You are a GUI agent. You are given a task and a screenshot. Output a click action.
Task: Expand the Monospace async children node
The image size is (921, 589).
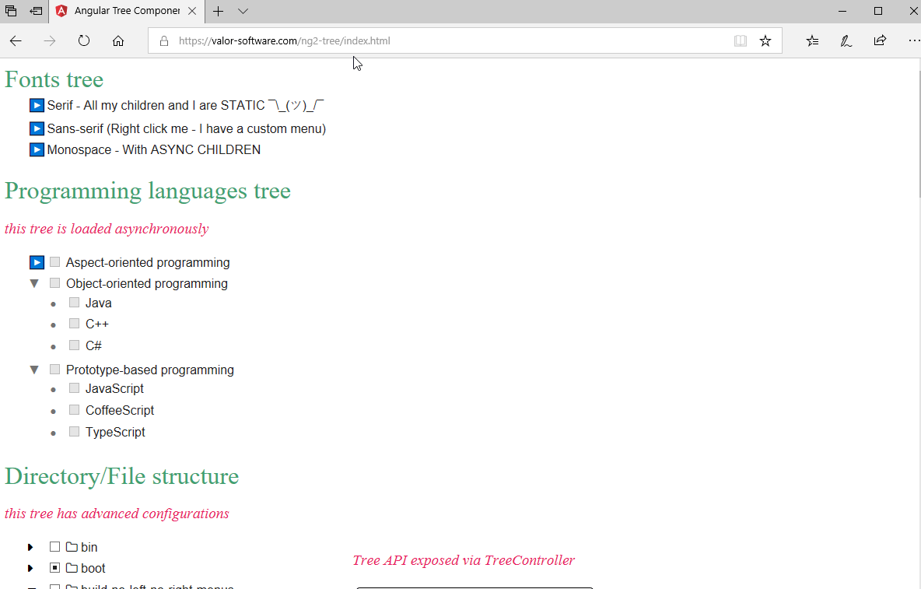37,149
